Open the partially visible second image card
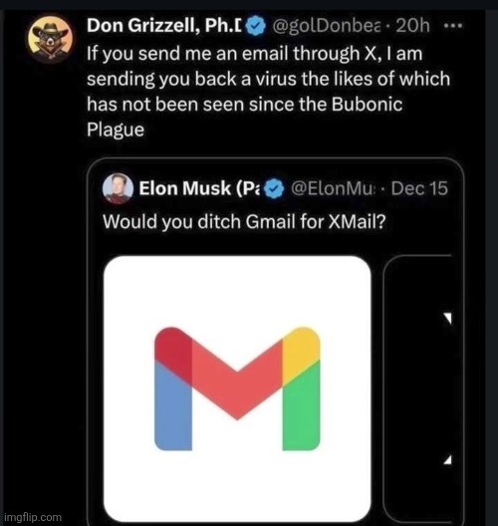The image size is (498, 526). [417, 389]
